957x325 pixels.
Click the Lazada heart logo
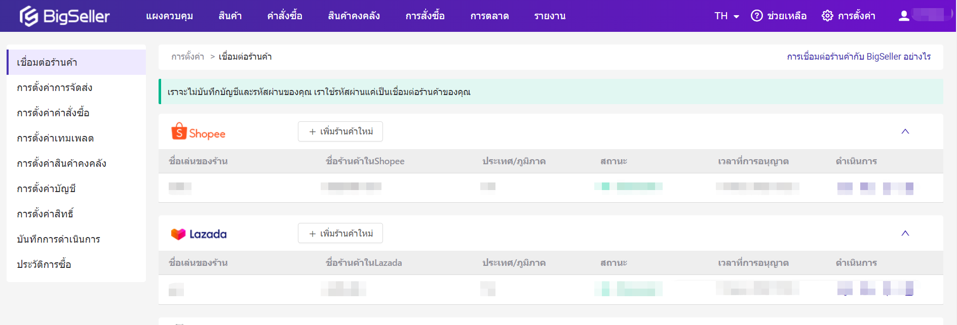[x=178, y=234]
